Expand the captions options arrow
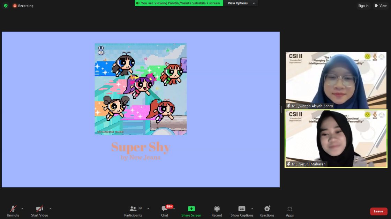The height and width of the screenshot is (219, 391). pos(252,209)
